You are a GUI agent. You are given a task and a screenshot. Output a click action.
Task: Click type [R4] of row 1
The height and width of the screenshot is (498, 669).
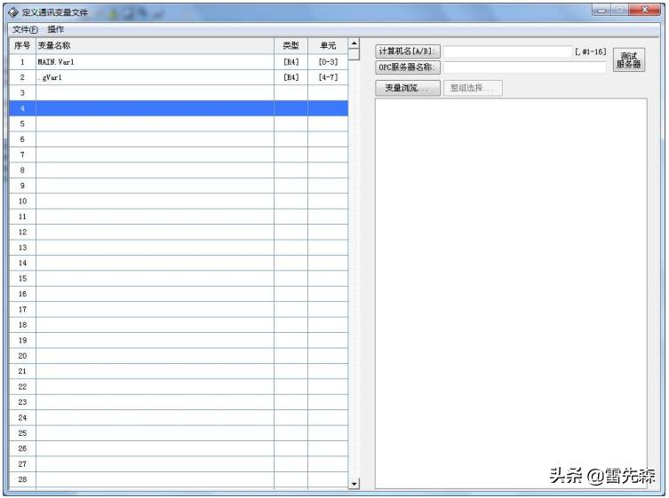[291, 62]
